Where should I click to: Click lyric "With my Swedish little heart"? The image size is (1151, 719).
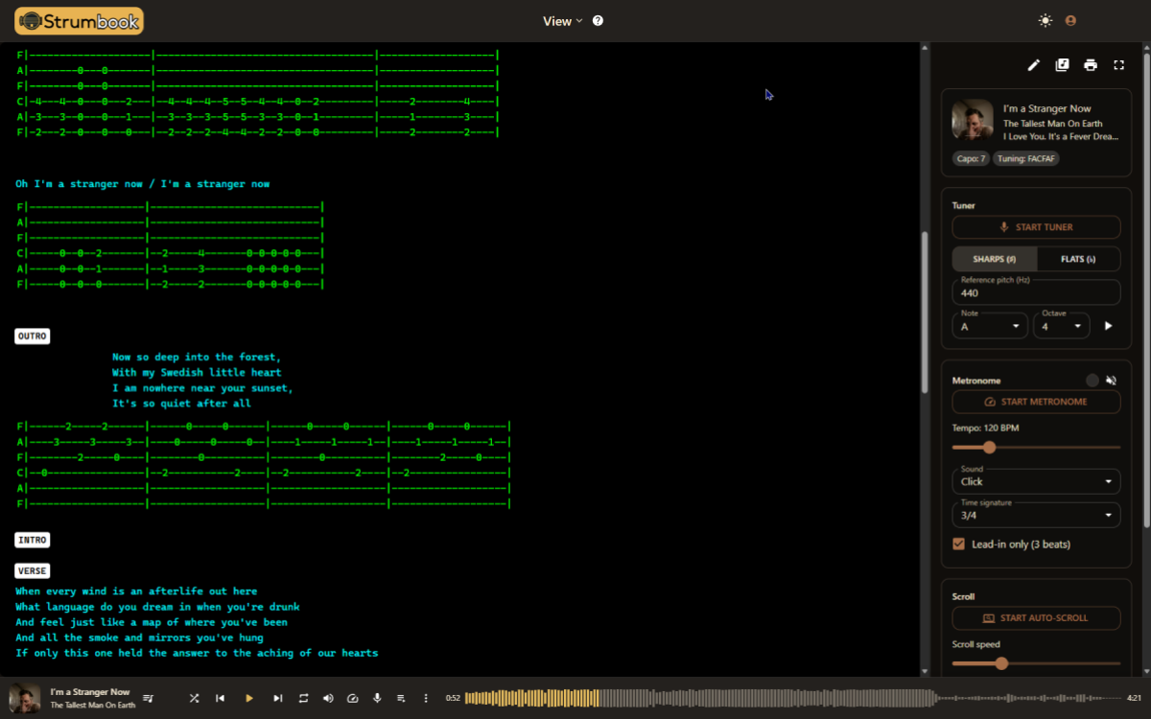click(x=197, y=373)
